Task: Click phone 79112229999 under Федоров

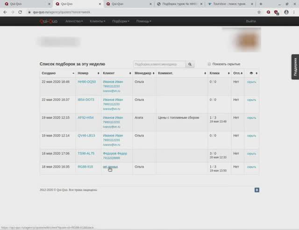Action: (x=111, y=158)
